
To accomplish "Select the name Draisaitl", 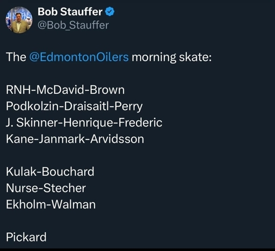I will (x=86, y=106).
